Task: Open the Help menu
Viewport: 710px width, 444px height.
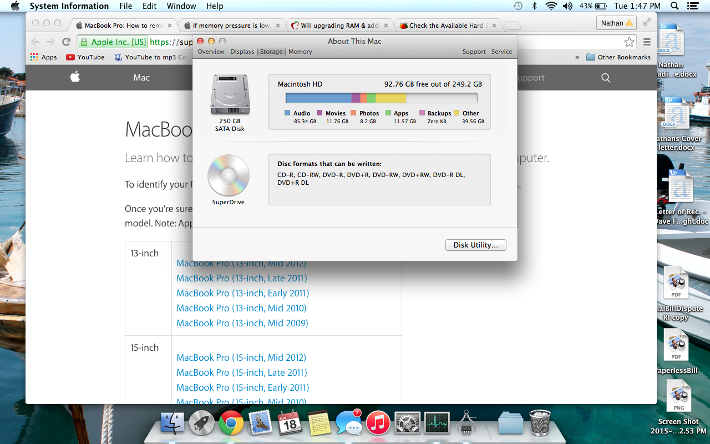Action: pyautogui.click(x=215, y=6)
